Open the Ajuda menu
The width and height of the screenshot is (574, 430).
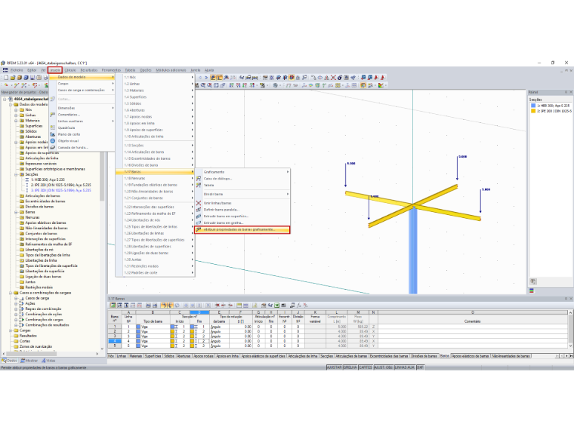[209, 70]
